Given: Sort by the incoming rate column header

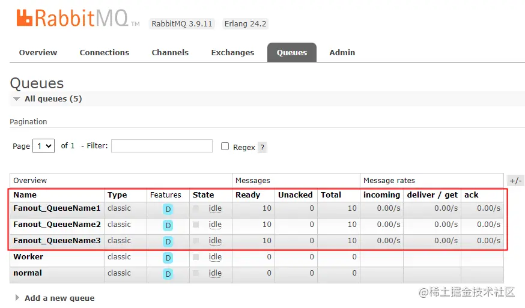Looking at the screenshot, I should coord(381,195).
